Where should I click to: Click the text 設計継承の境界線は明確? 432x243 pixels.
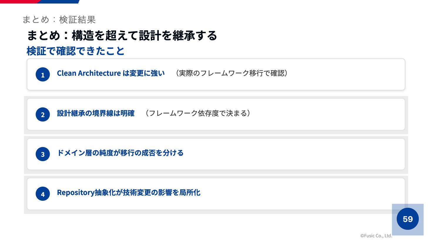96,113
